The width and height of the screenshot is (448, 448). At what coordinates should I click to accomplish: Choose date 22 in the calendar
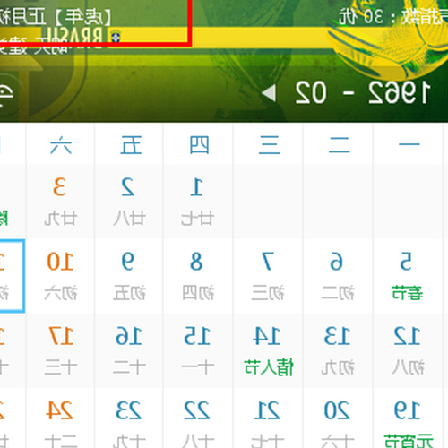click(x=198, y=418)
